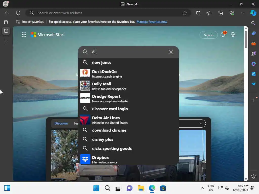
Task: Open notifications bell icon
Action: 223,35
